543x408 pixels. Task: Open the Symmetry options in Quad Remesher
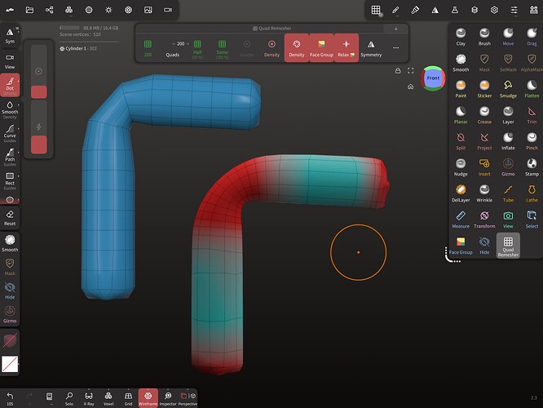371,48
